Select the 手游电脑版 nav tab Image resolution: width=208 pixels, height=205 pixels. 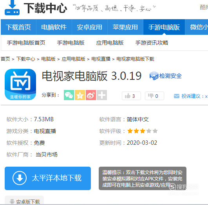(164, 27)
